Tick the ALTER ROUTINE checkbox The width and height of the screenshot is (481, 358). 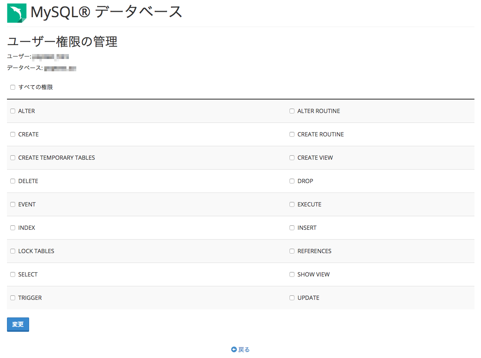point(292,111)
